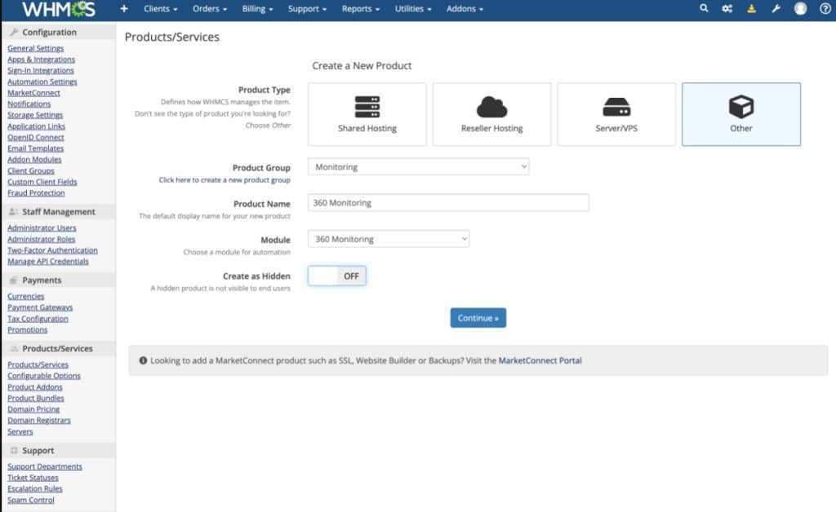Open the search magnifier icon
836x512 pixels.
click(704, 8)
